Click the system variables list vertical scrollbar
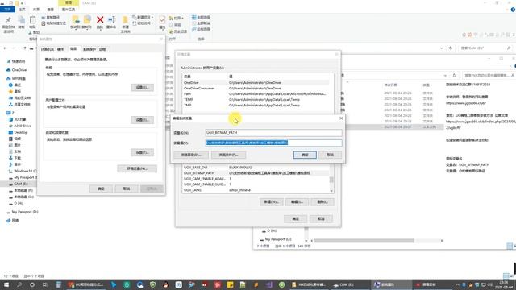This screenshot has height=290, width=516. (331, 180)
